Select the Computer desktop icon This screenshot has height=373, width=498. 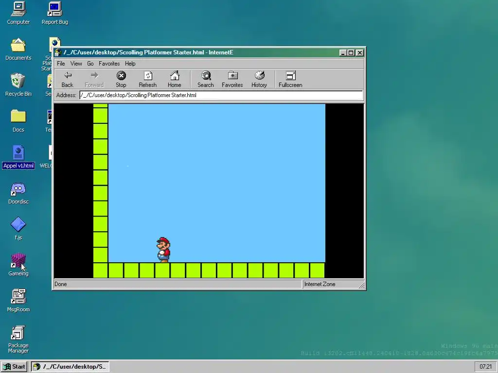pyautogui.click(x=18, y=13)
